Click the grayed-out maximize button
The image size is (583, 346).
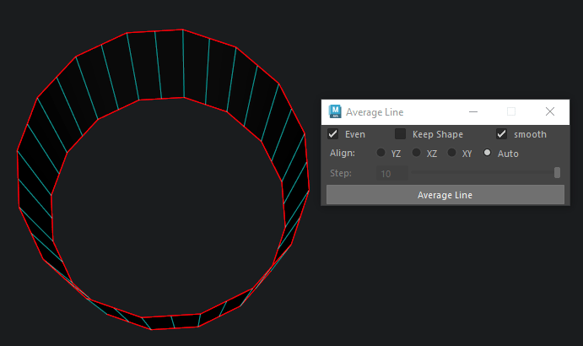[x=511, y=111]
